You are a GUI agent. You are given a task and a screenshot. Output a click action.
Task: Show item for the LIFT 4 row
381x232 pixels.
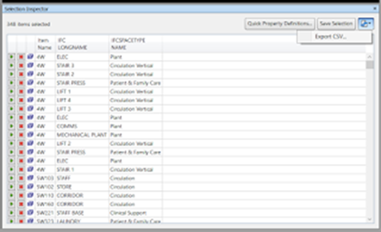point(11,100)
